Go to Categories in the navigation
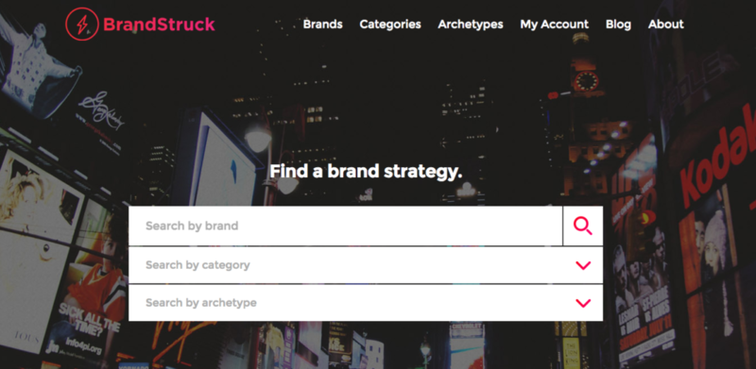Image resolution: width=756 pixels, height=369 pixels. [390, 25]
